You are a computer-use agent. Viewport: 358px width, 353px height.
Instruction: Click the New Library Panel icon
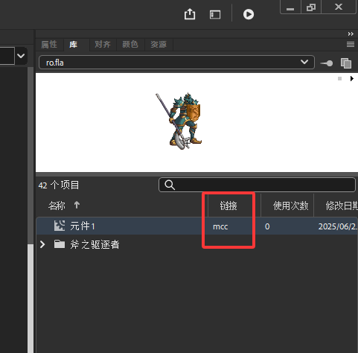click(346, 63)
